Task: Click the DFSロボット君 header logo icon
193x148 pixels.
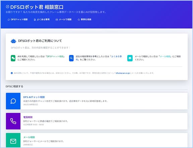Action: click(7, 7)
